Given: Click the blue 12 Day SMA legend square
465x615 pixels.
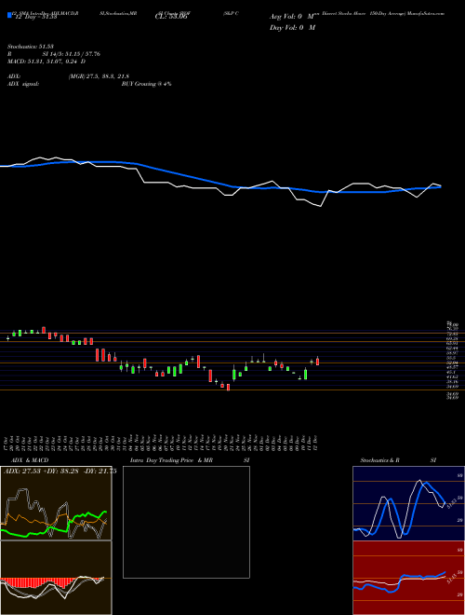Looking at the screenshot, I should 9,16.
